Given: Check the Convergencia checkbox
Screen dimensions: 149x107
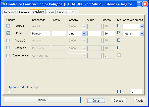Looking at the screenshot, I should tap(8, 55).
